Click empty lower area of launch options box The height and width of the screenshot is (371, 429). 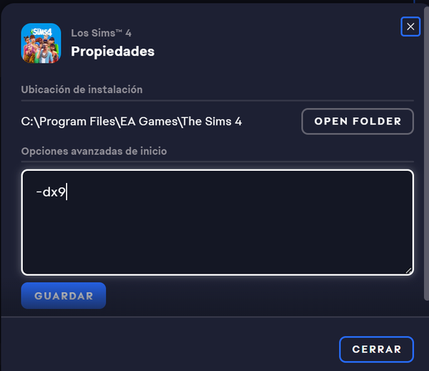tap(217, 241)
